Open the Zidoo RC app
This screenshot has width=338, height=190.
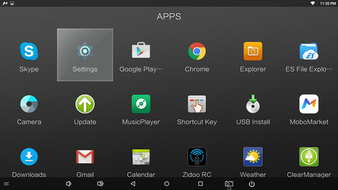point(197,160)
